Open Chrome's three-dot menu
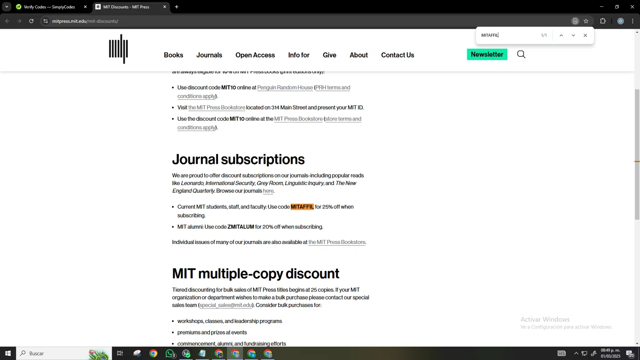 tap(633, 21)
